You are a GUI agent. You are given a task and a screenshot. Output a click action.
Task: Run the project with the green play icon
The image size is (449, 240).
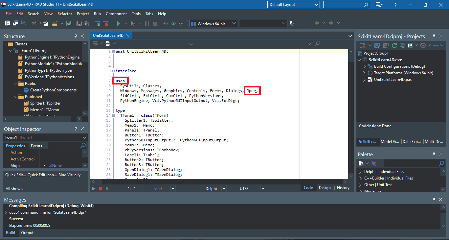coord(119,23)
